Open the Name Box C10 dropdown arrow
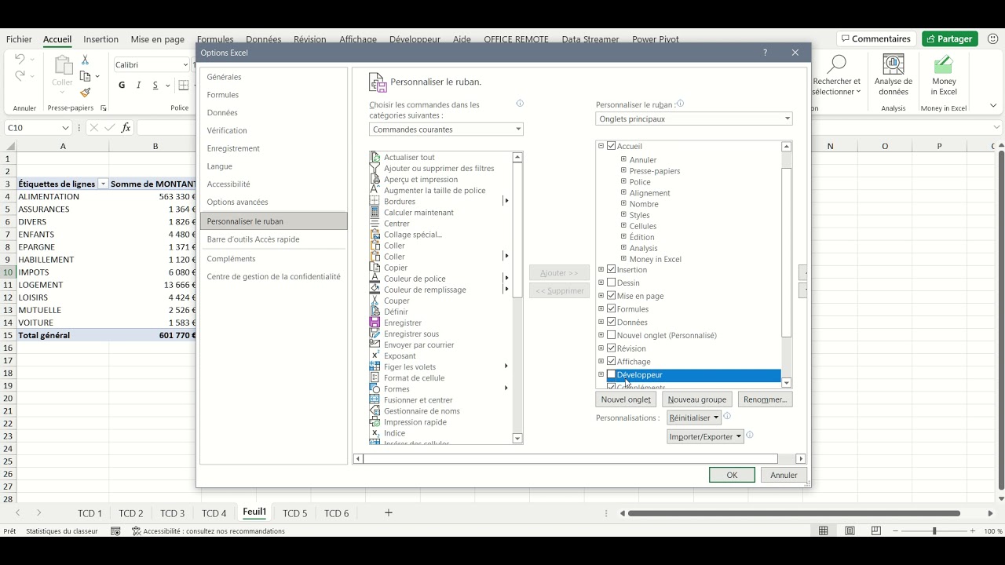The image size is (1005, 565). 65,128
